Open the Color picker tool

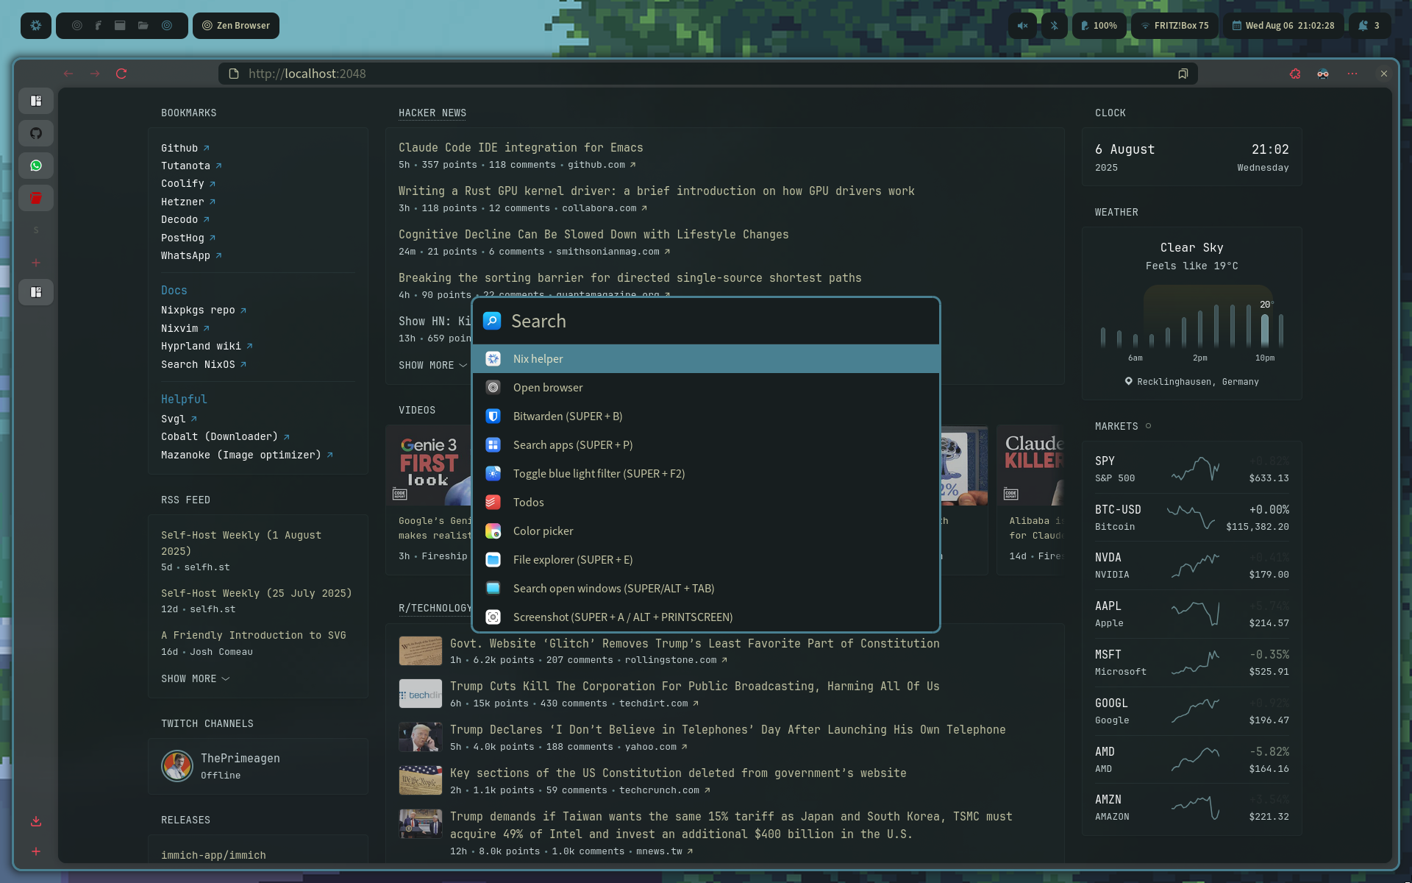point(543,531)
